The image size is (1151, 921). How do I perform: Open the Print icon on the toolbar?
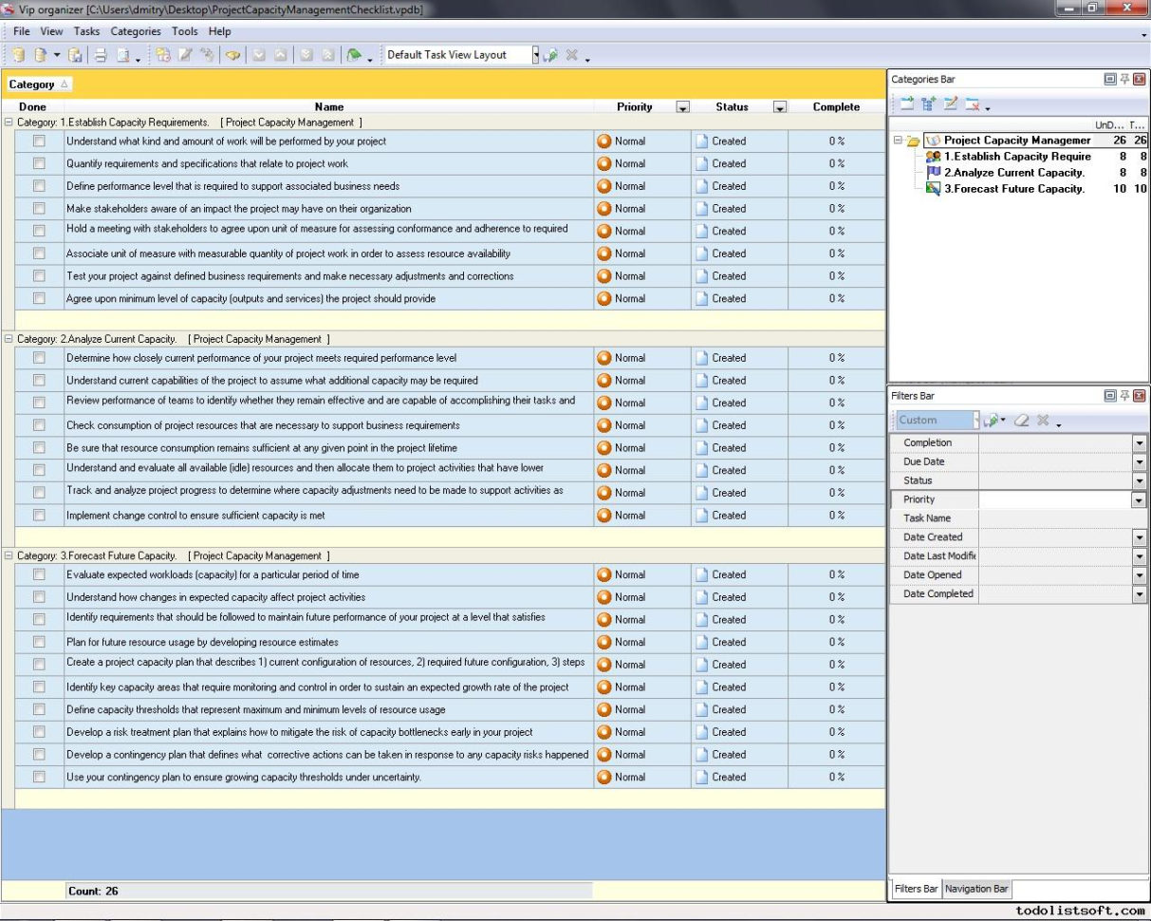[101, 54]
